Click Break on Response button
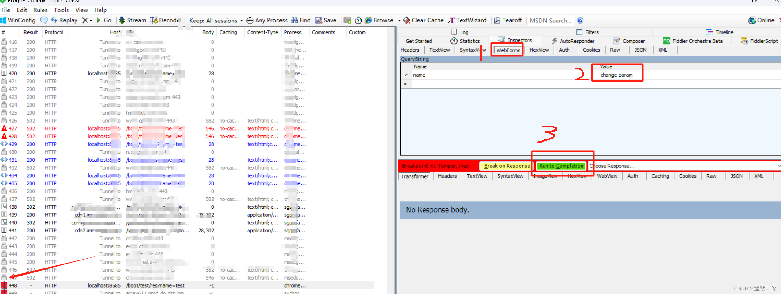This screenshot has height=294, width=781. pos(507,166)
